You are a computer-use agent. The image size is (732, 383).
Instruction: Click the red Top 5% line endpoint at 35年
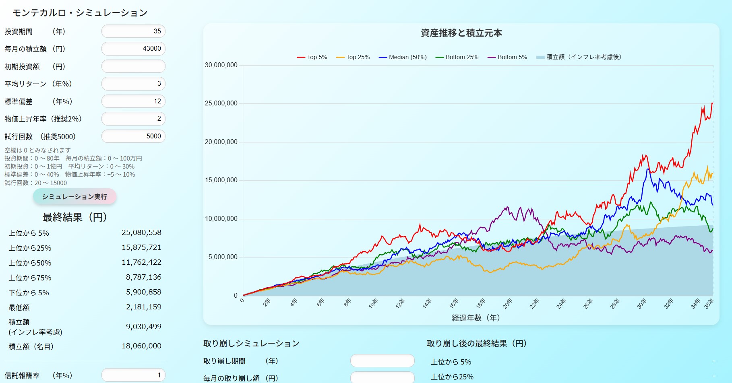pyautogui.click(x=712, y=103)
